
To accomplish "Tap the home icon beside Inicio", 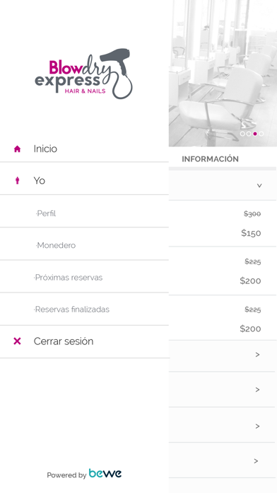I will pyautogui.click(x=17, y=149).
